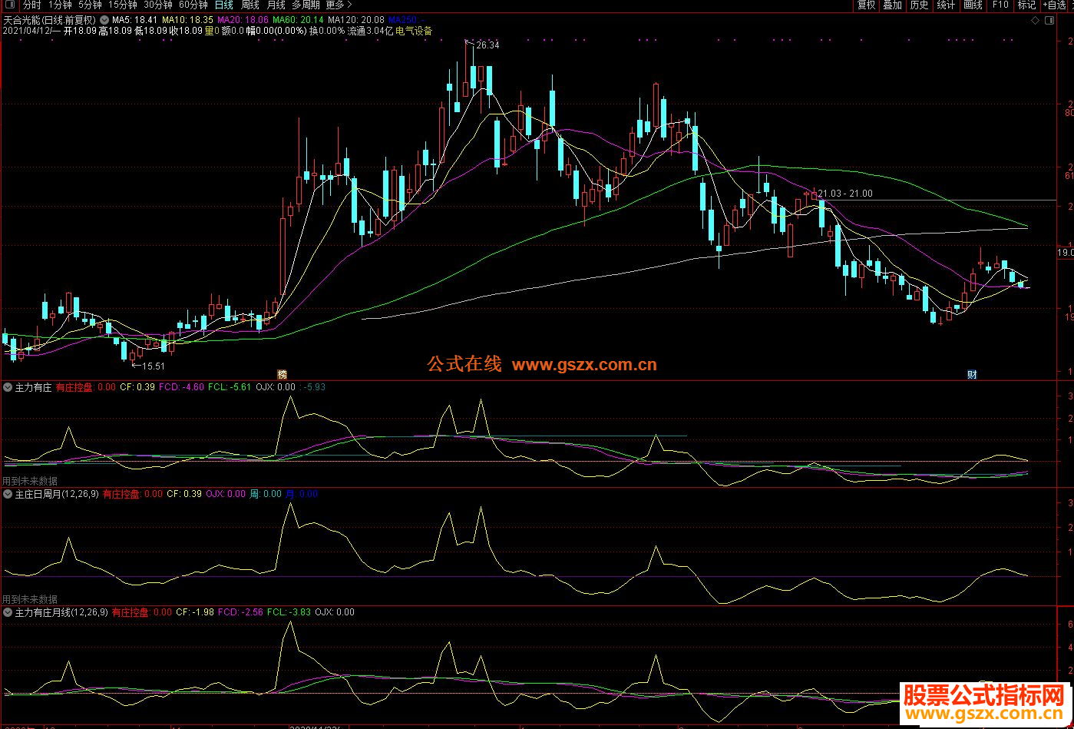Switch to 5分钟 period tab

pos(90,5)
